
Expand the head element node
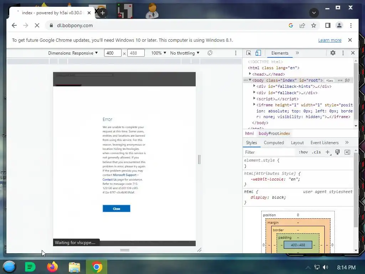pos(250,74)
